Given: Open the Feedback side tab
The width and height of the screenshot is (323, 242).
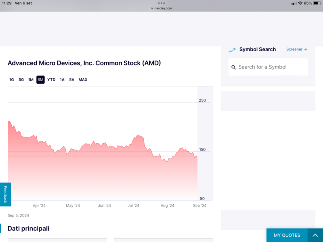Looking at the screenshot, I should [x=5, y=194].
